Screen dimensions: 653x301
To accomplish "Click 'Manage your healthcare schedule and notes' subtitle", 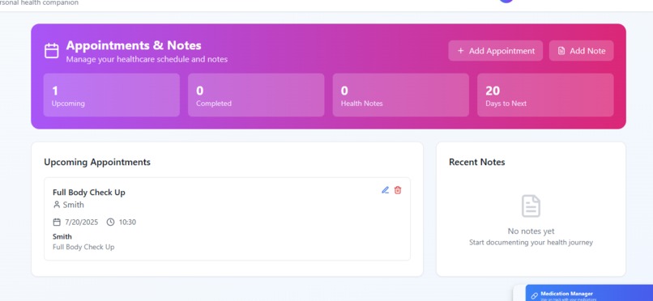I will [x=147, y=59].
